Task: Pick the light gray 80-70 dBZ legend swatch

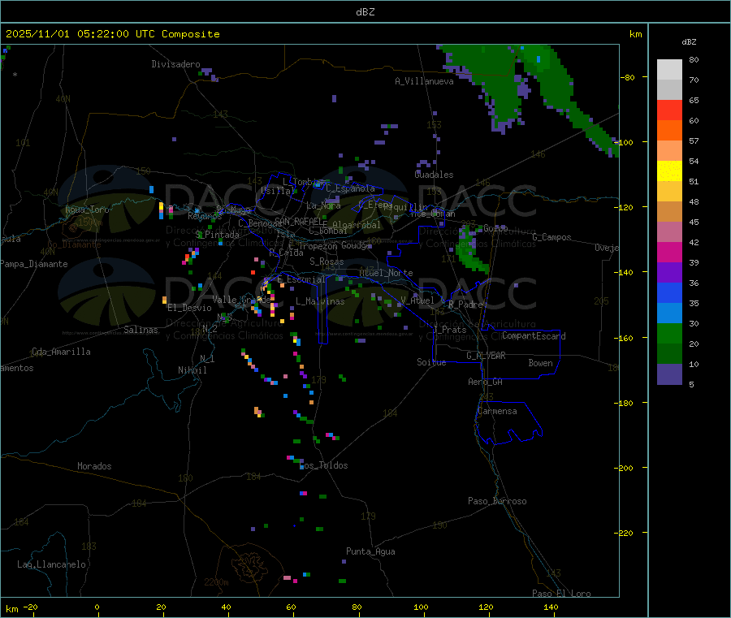Action: click(x=669, y=70)
